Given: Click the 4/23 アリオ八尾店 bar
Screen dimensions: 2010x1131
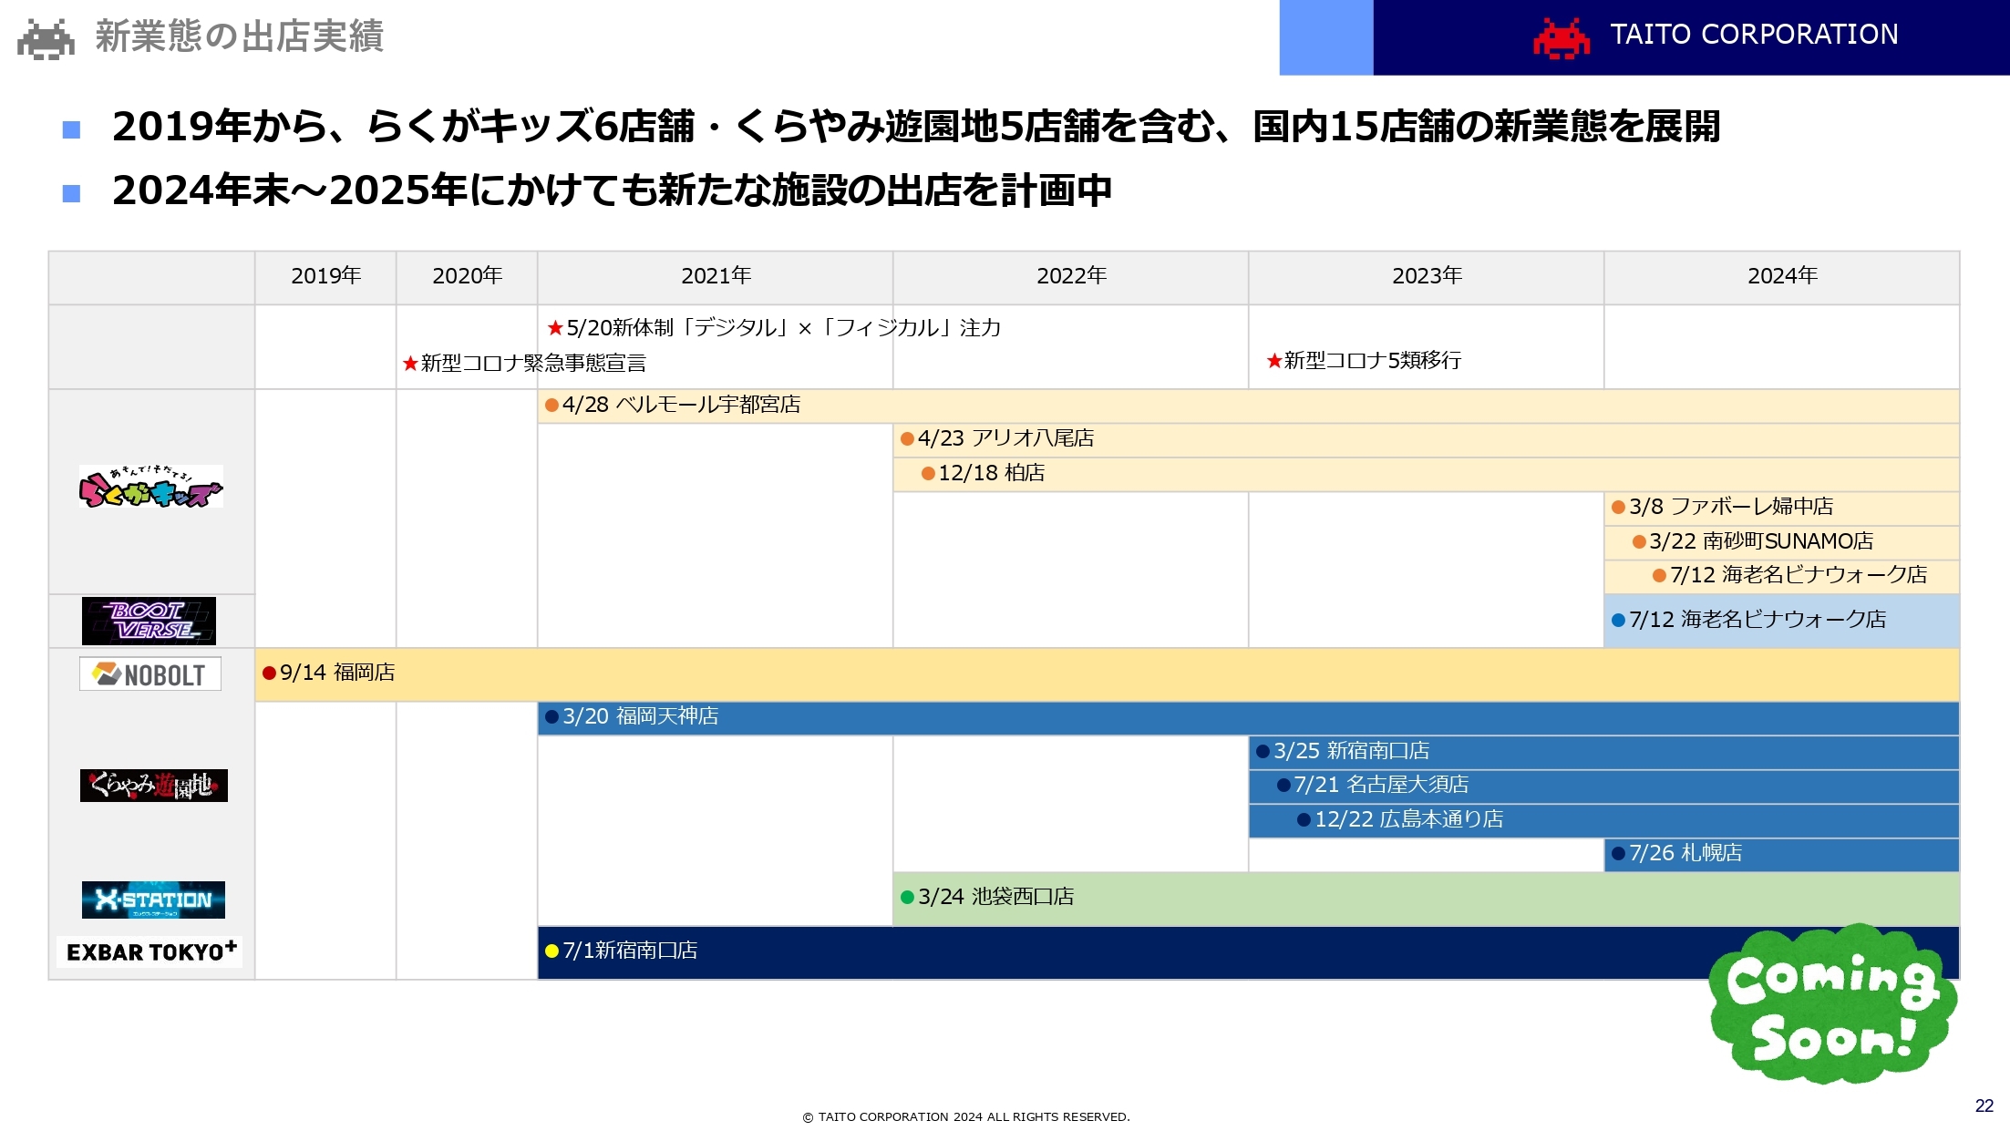Looking at the screenshot, I should (1427, 440).
